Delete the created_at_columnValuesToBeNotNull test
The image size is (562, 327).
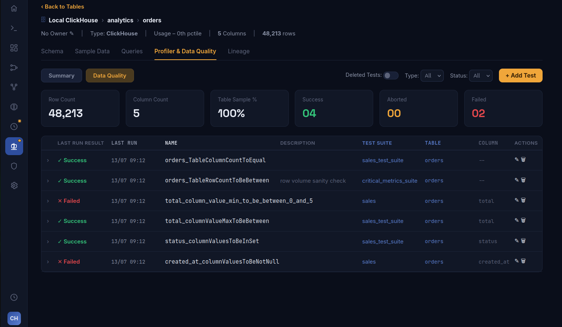pos(523,261)
